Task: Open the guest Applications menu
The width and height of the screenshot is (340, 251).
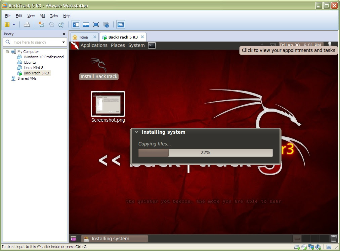Action: pos(94,45)
